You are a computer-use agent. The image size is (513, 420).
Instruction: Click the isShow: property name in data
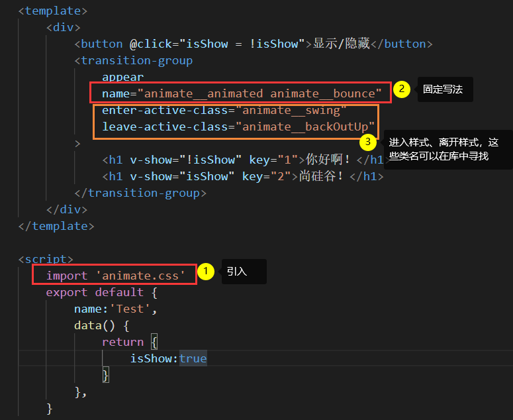[x=154, y=358]
